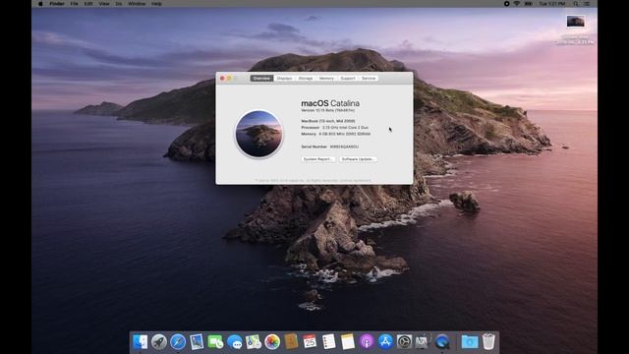Open Contacts book icon in Dock

tap(291, 342)
